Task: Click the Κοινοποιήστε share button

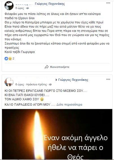Action: coord(57,67)
